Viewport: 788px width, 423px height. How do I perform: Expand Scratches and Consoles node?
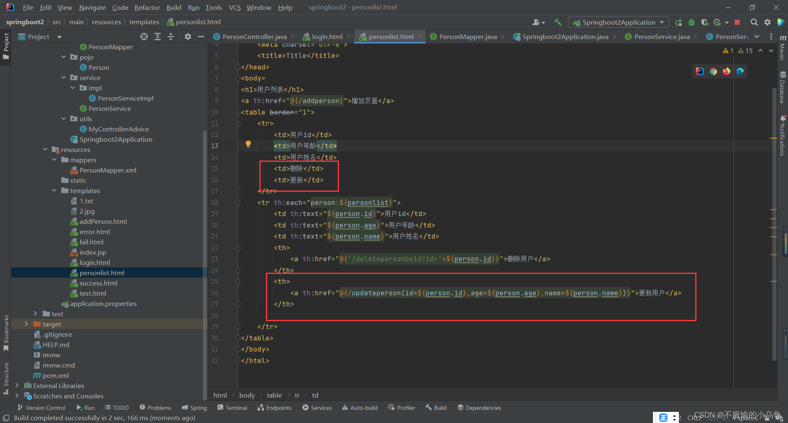[x=17, y=396]
